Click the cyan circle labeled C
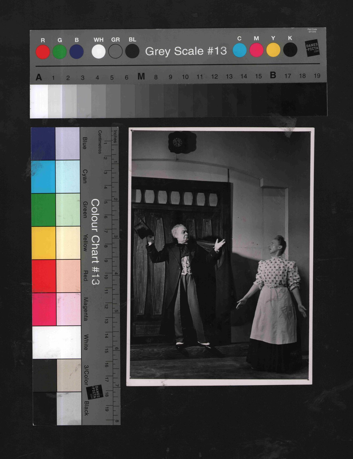This screenshot has height=459, width=353. tap(240, 50)
